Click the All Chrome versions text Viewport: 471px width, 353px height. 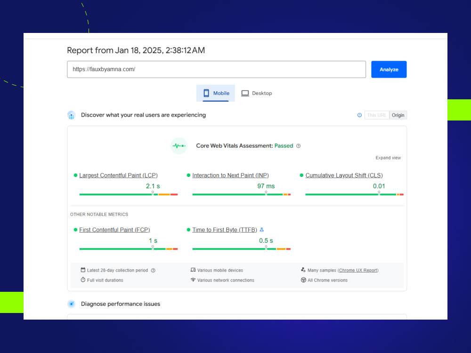[x=327, y=281]
